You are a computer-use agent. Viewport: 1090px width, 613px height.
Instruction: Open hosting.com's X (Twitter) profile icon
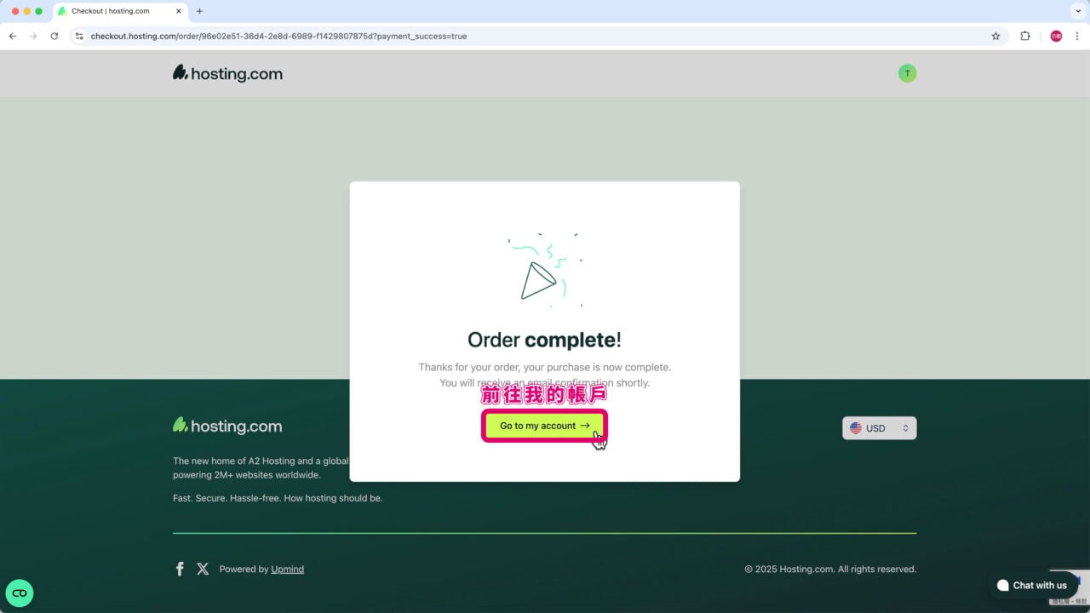(203, 569)
